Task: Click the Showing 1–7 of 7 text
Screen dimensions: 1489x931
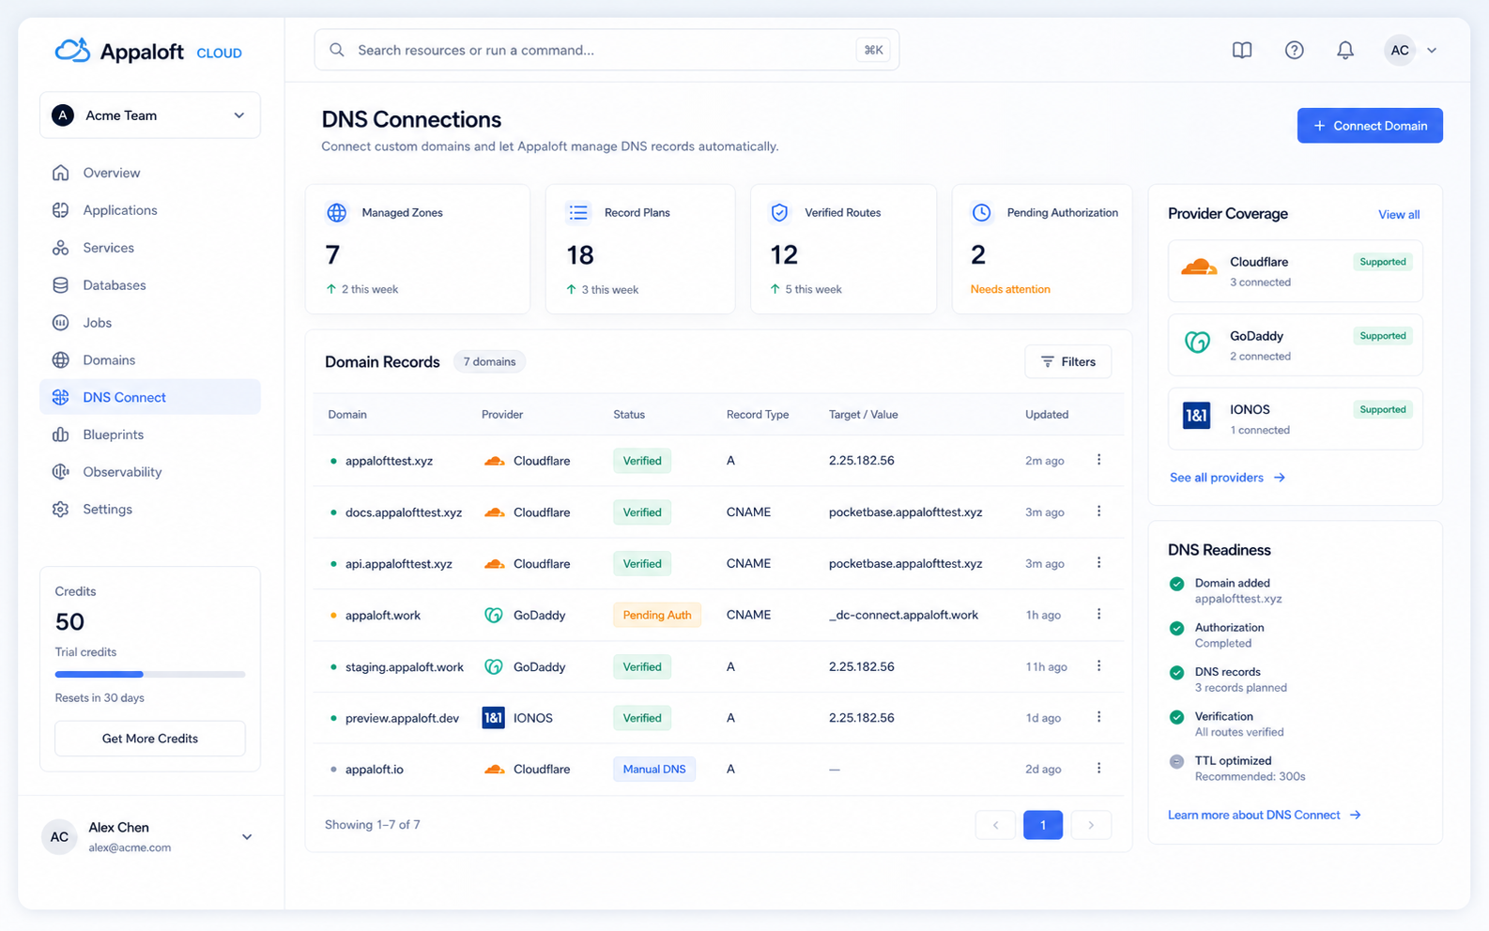Action: [373, 825]
